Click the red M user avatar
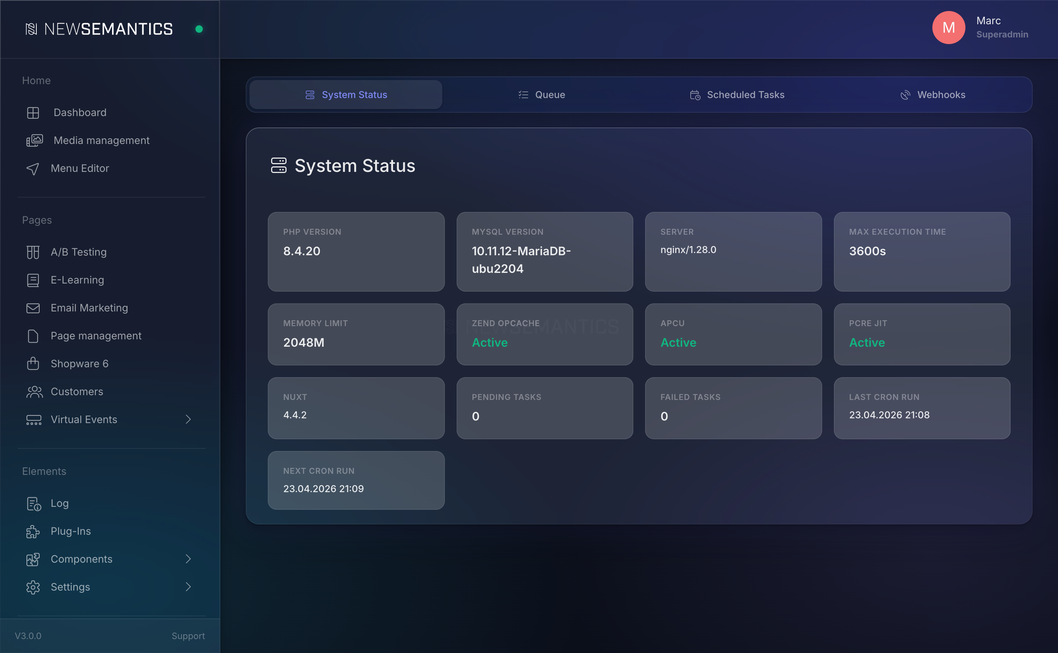Image resolution: width=1058 pixels, height=653 pixels. point(948,28)
